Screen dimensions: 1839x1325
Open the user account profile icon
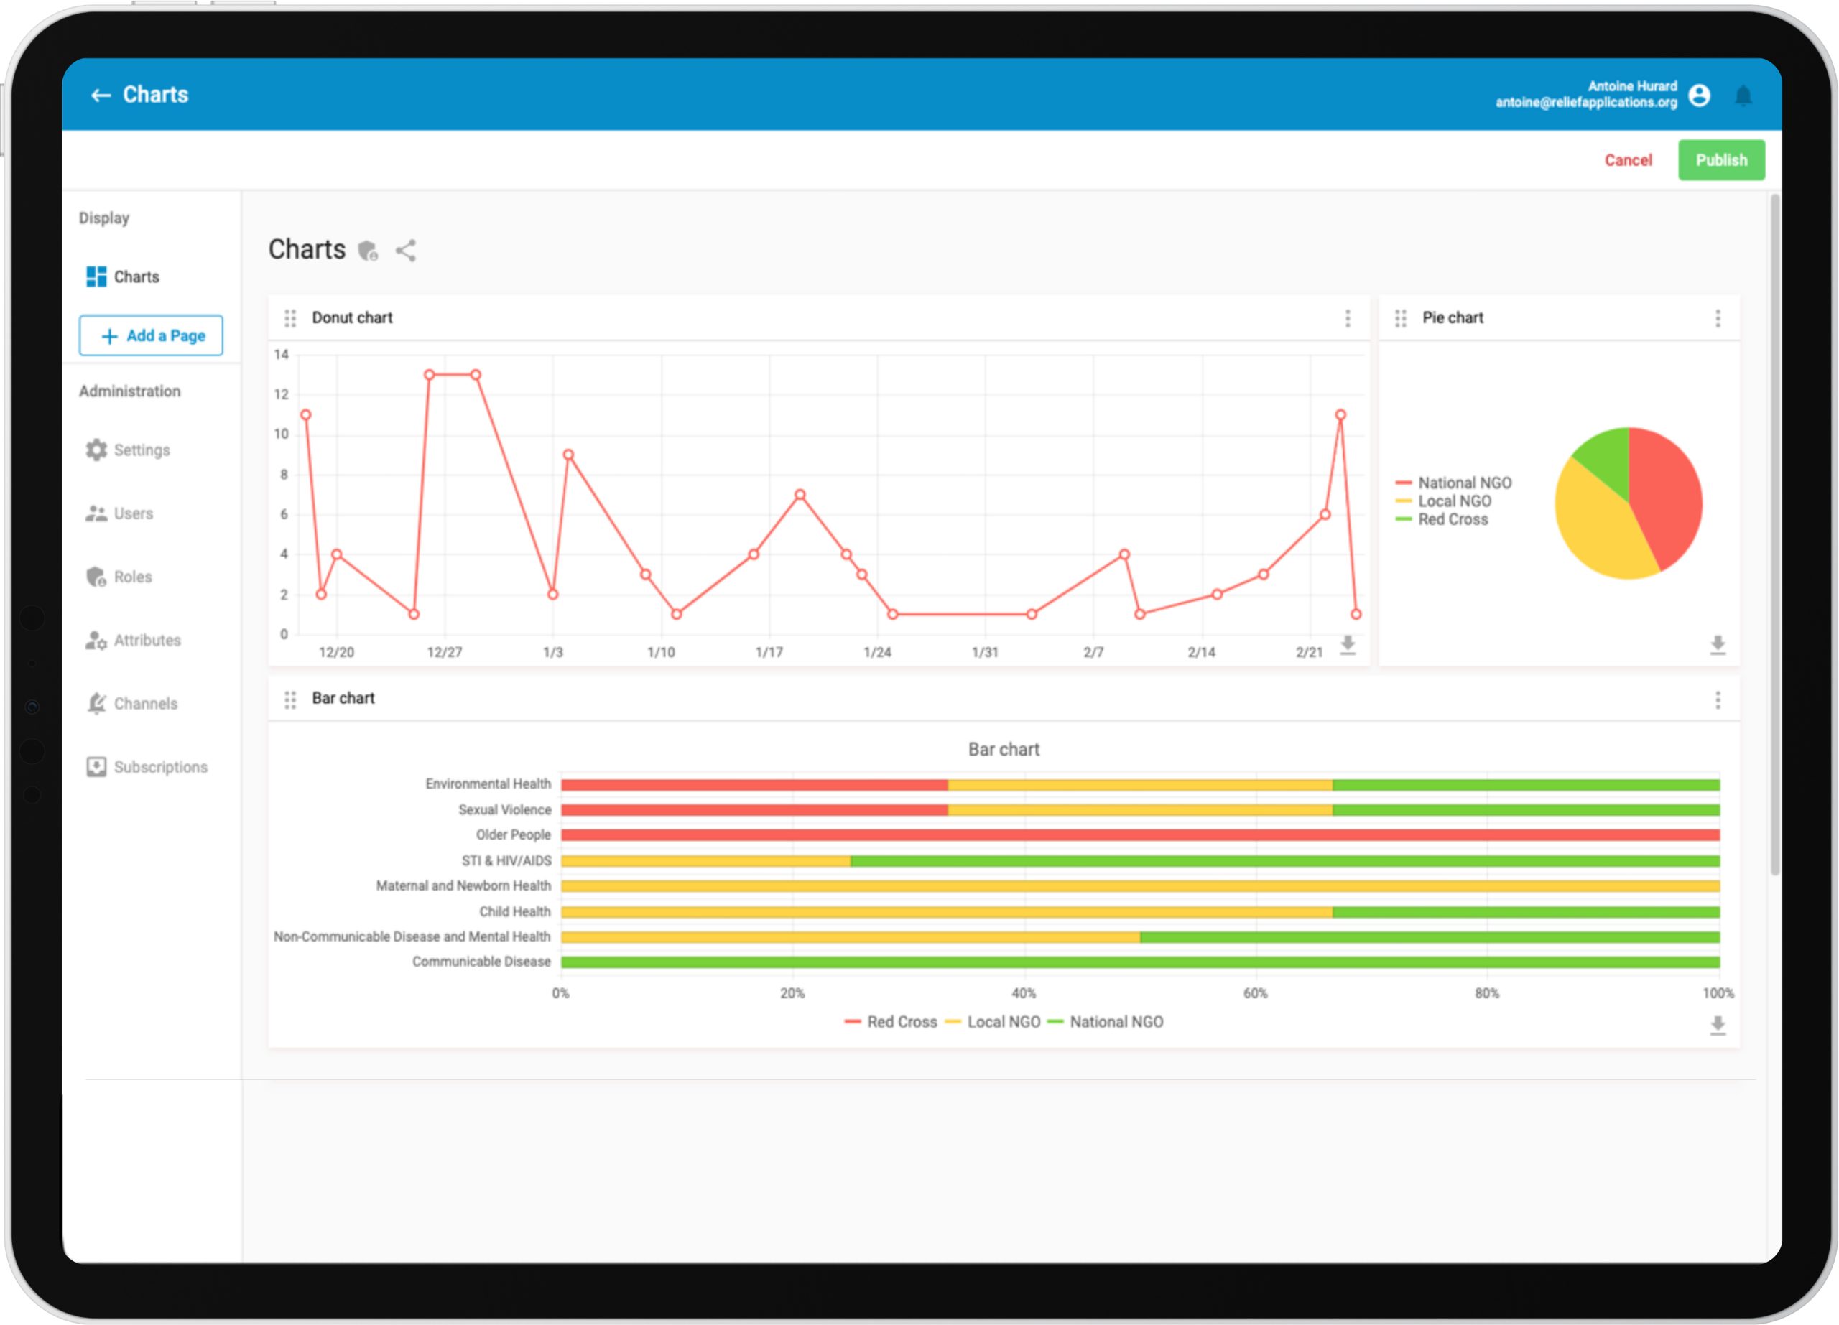click(x=1699, y=96)
